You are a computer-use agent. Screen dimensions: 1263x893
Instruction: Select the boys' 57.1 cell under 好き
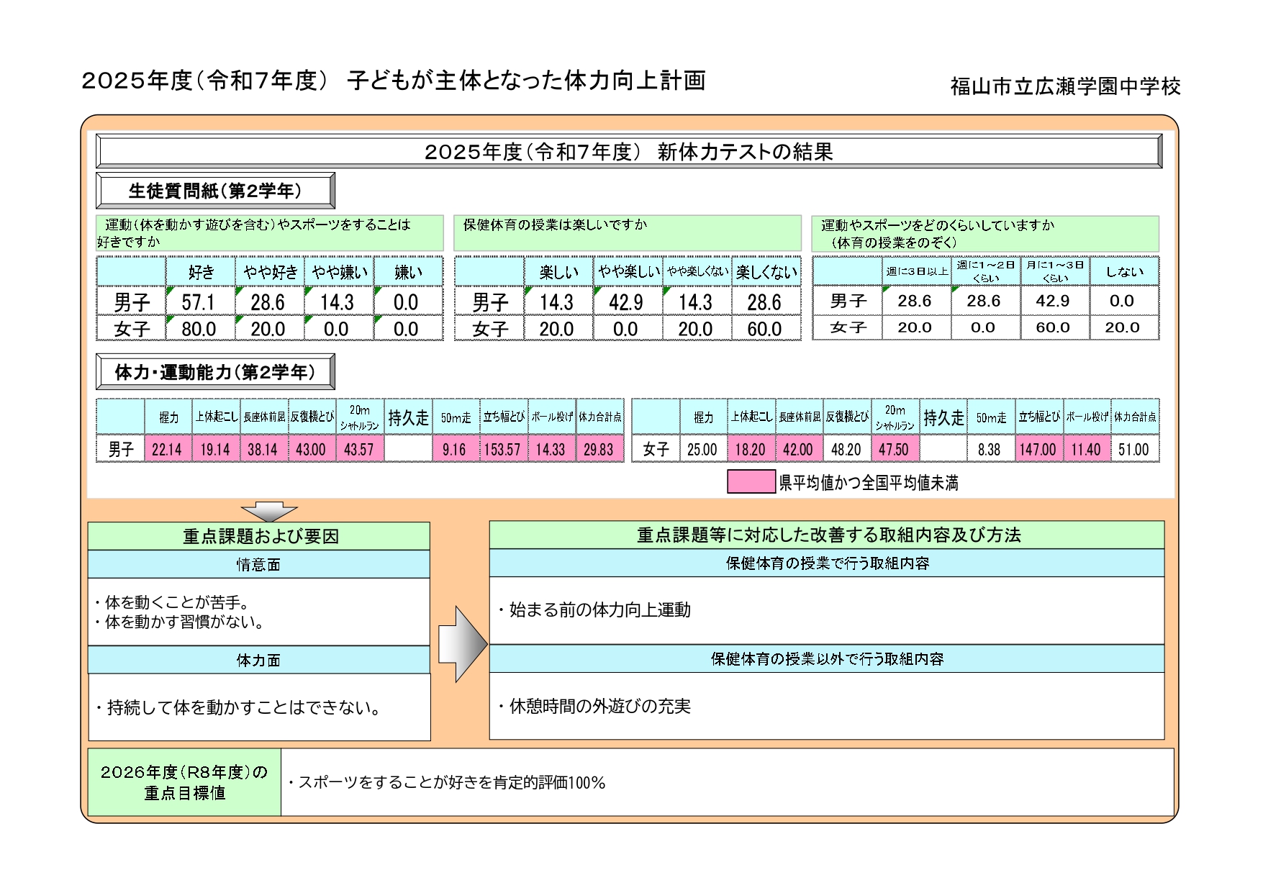coord(199,302)
